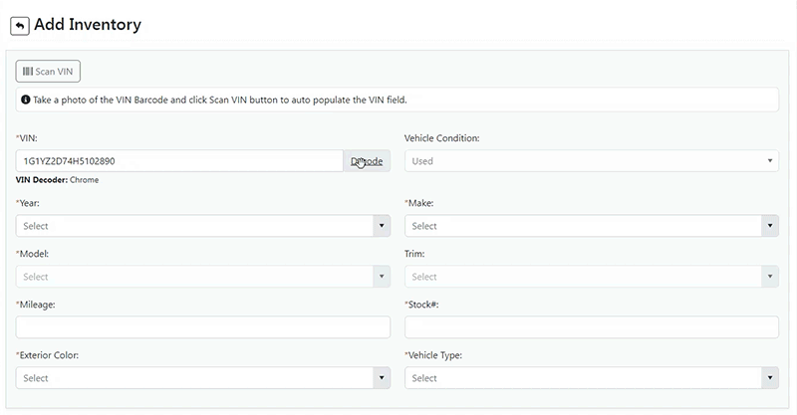Click into the Mileage text field
The image size is (797, 415).
tap(202, 327)
